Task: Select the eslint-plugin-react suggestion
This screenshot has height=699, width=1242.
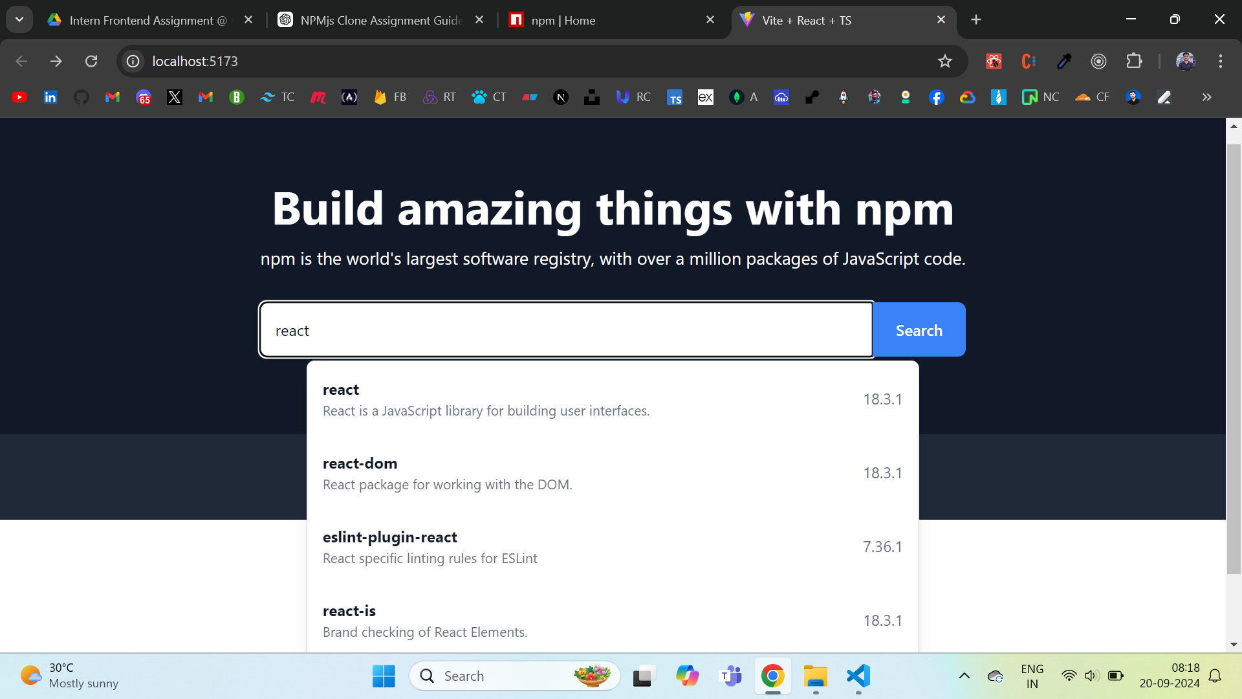Action: pyautogui.click(x=613, y=547)
